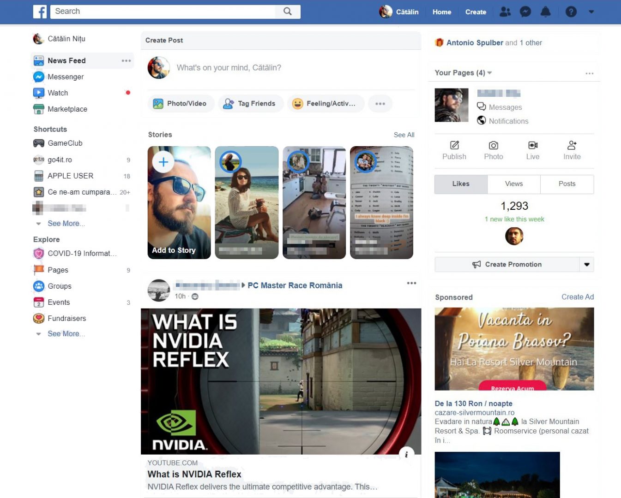
Task: Click the search magnifier button
Action: [287, 12]
